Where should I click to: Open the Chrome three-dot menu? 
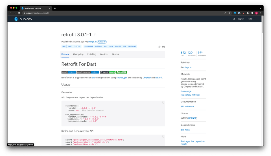pos(261,13)
